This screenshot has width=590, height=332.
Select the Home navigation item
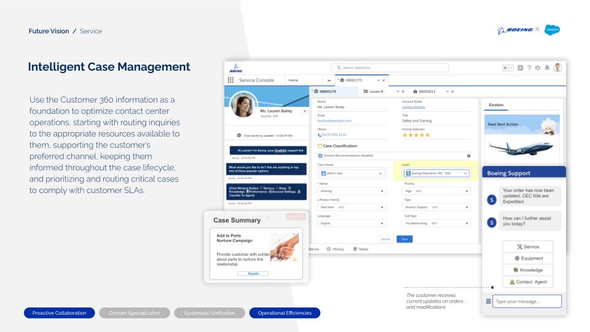click(x=294, y=80)
